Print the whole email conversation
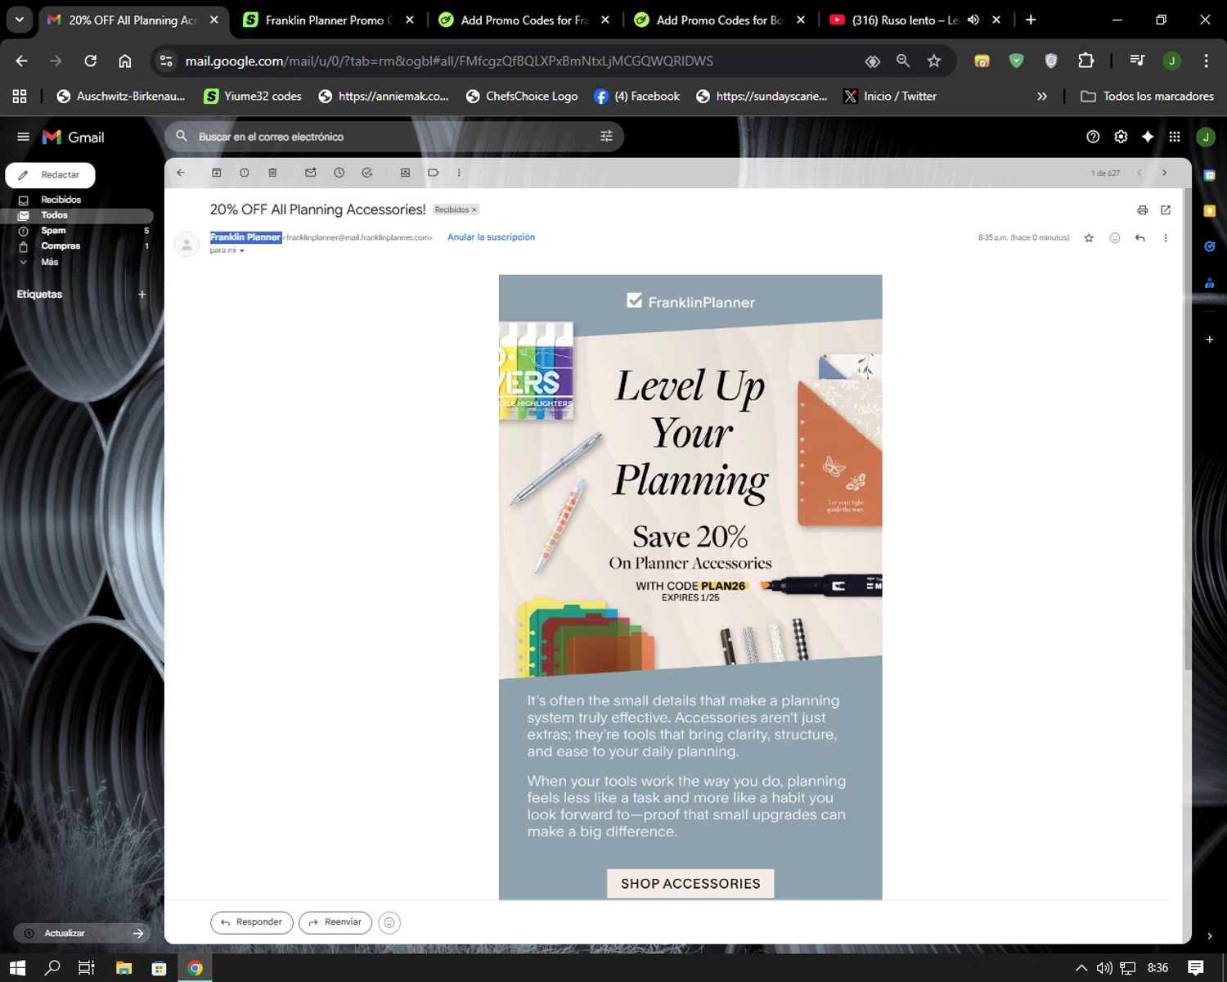This screenshot has height=982, width=1227. tap(1143, 210)
